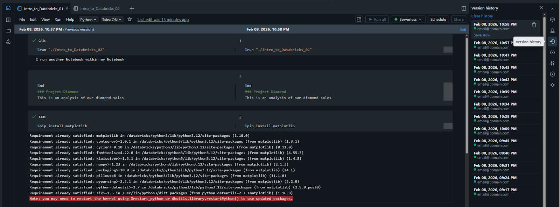Viewport: 560px width, 207px height.
Task: Select the Feb 08, 10:47 PM version
Action: (x=506, y=57)
